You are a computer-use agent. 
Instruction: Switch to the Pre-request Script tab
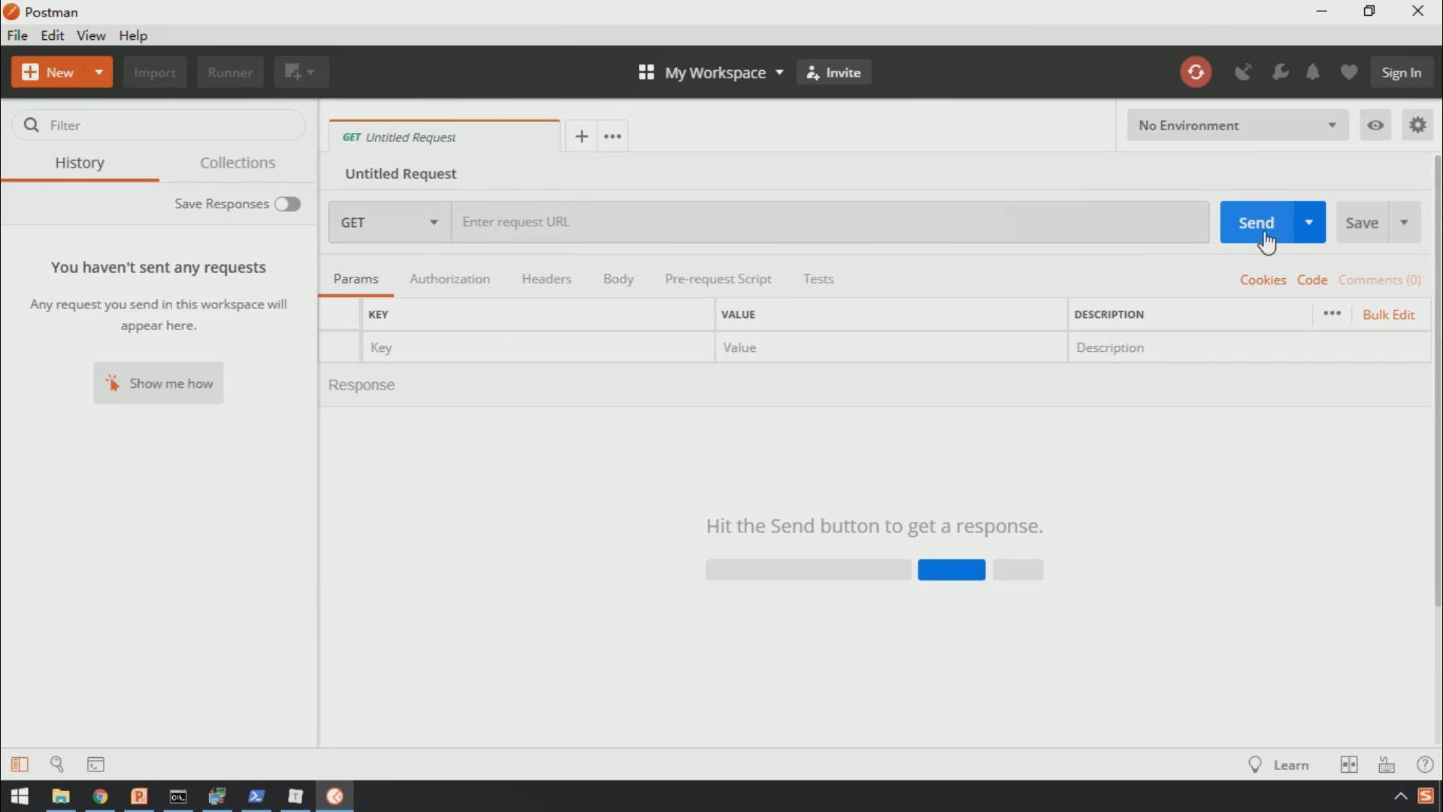718,279
